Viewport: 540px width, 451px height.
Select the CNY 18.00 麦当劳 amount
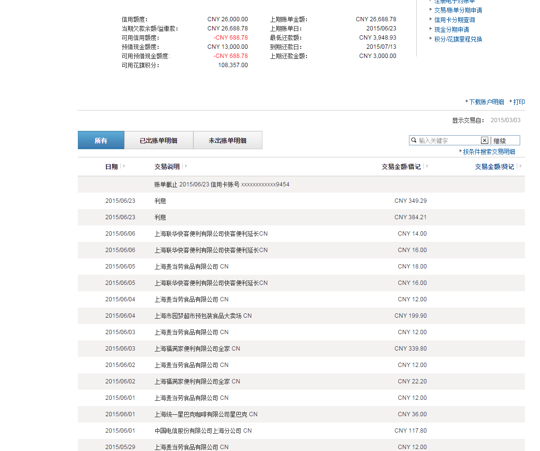pyautogui.click(x=412, y=267)
